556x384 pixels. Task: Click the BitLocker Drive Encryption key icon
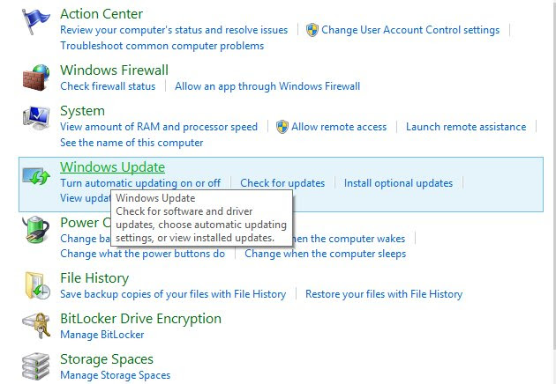coord(35,326)
